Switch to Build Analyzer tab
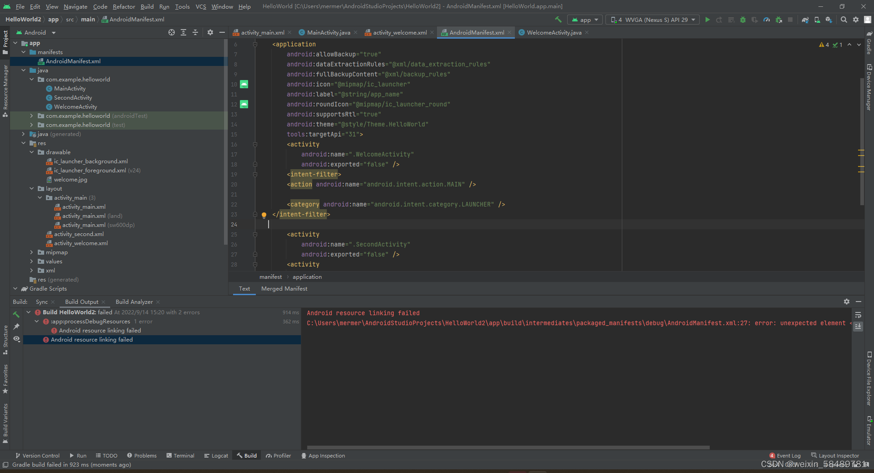 [134, 302]
